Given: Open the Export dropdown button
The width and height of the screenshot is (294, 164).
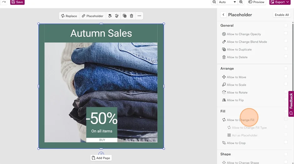Looking at the screenshot, I should point(280,2).
